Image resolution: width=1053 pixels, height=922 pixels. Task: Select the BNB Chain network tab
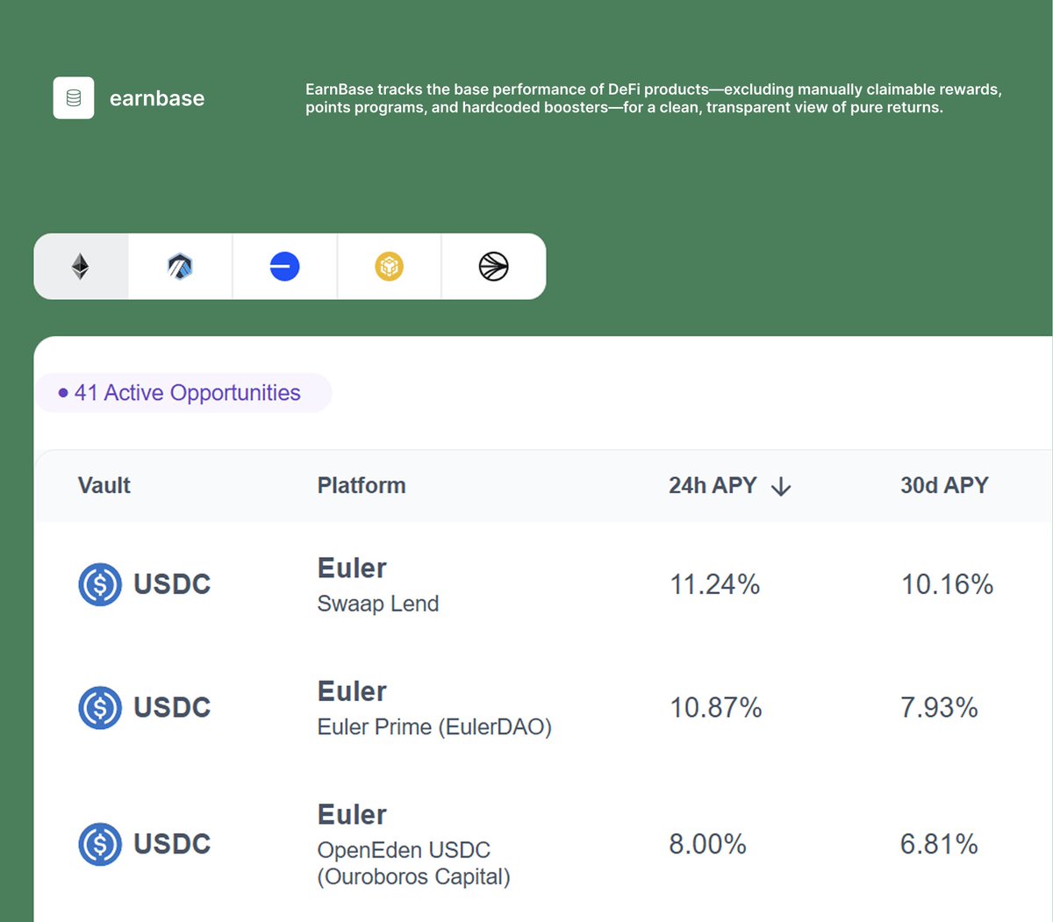tap(389, 267)
